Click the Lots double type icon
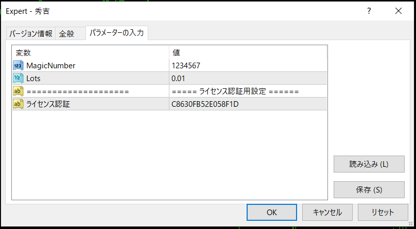The image size is (416, 229). (18, 79)
